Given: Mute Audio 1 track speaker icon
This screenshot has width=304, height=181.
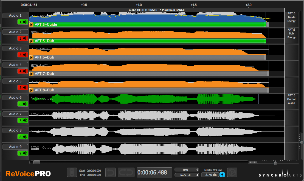Looking at the screenshot, I should point(23,22).
